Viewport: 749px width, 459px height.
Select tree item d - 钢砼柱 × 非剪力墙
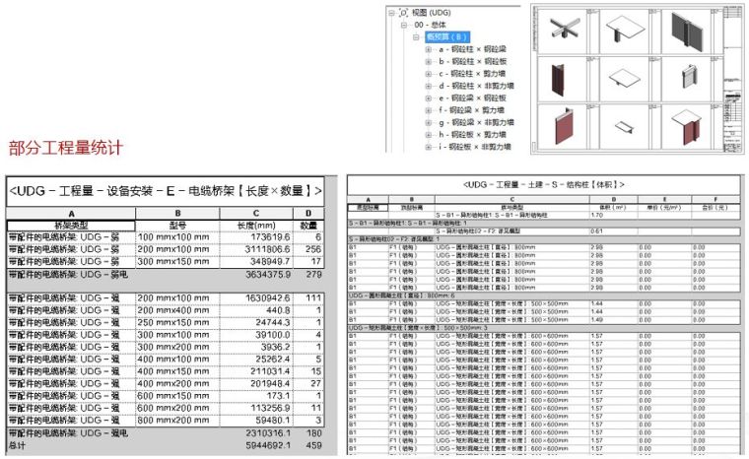(476, 86)
